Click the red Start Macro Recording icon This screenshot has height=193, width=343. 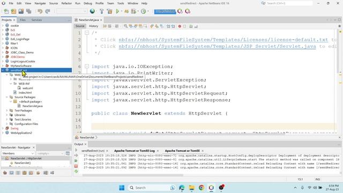[x=180, y=26]
